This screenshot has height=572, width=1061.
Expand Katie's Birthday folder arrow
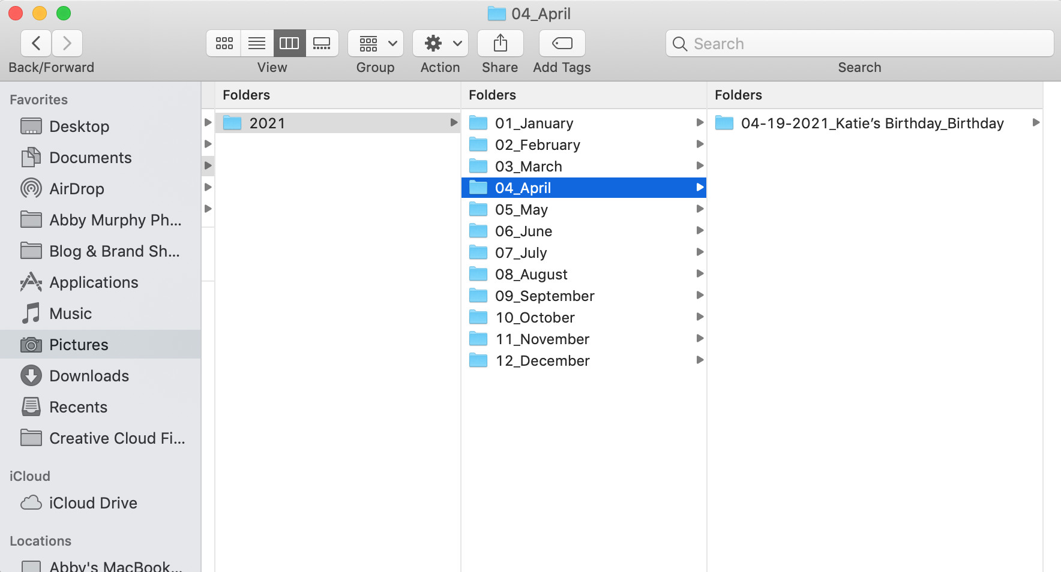coord(1036,122)
